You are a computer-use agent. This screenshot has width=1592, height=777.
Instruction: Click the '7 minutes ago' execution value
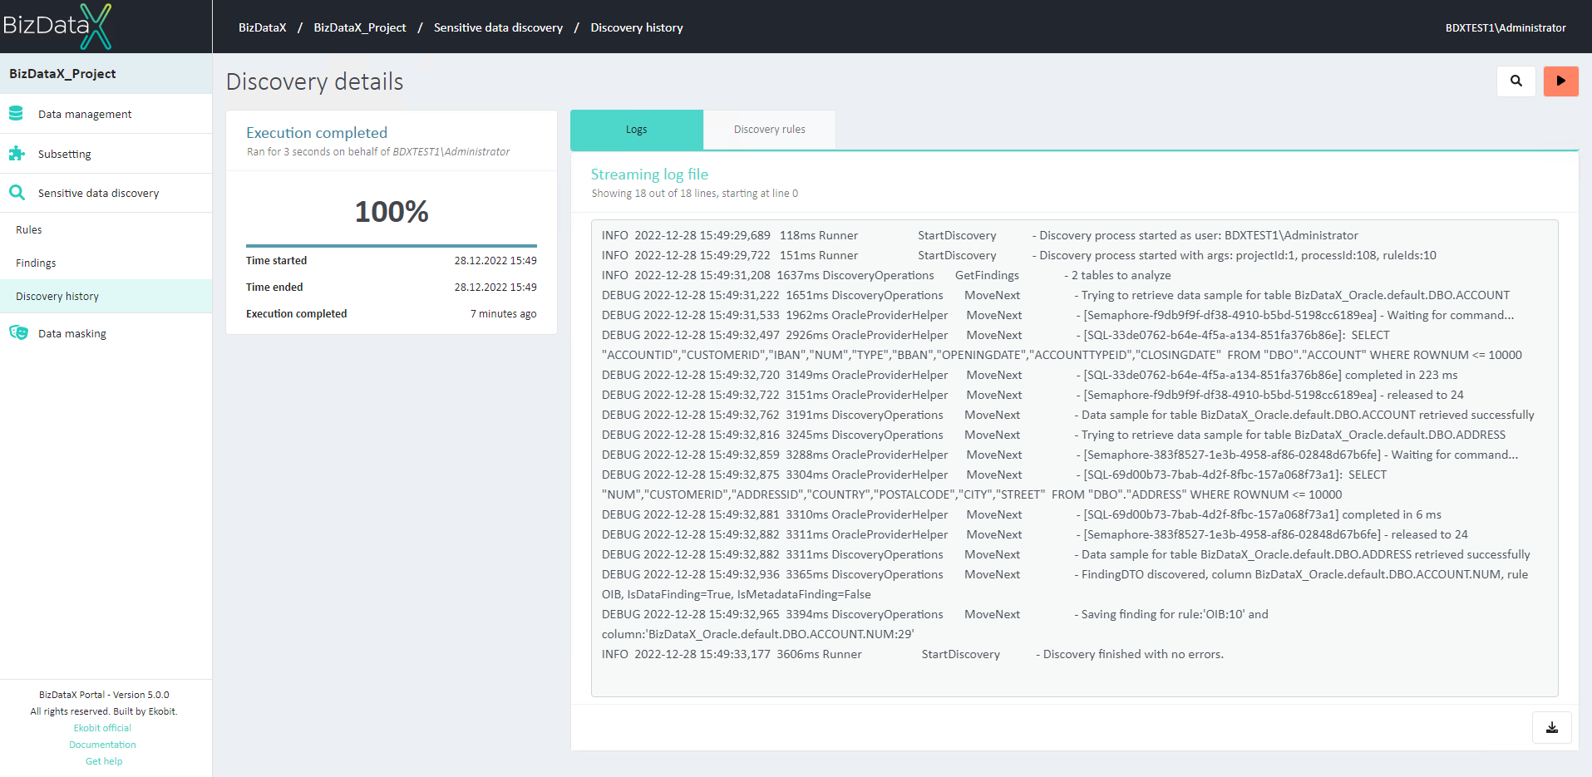pos(504,314)
